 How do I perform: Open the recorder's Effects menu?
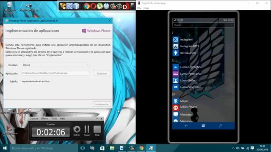pyautogui.click(x=44, y=119)
